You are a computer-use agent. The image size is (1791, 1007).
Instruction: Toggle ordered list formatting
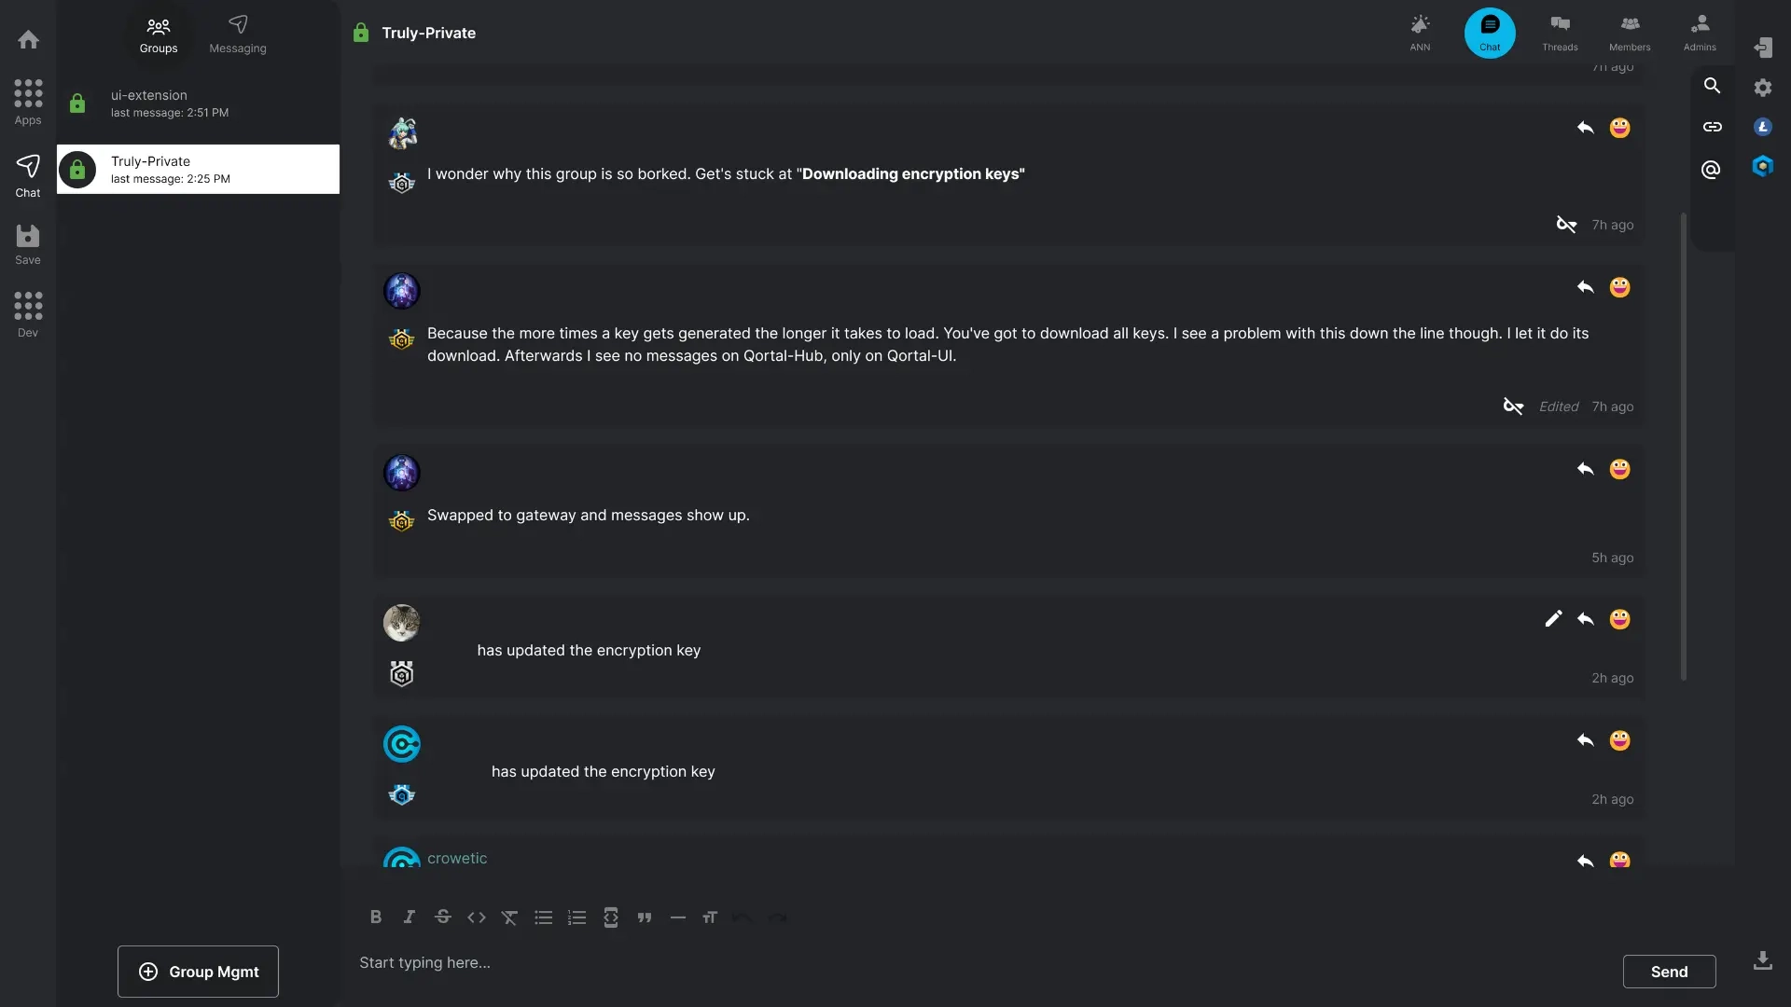pyautogui.click(x=576, y=916)
